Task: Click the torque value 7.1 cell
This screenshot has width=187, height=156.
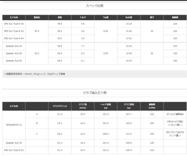Action: click(x=83, y=46)
